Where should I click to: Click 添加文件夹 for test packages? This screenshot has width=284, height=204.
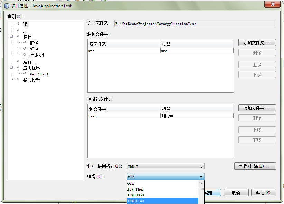tap(257, 108)
